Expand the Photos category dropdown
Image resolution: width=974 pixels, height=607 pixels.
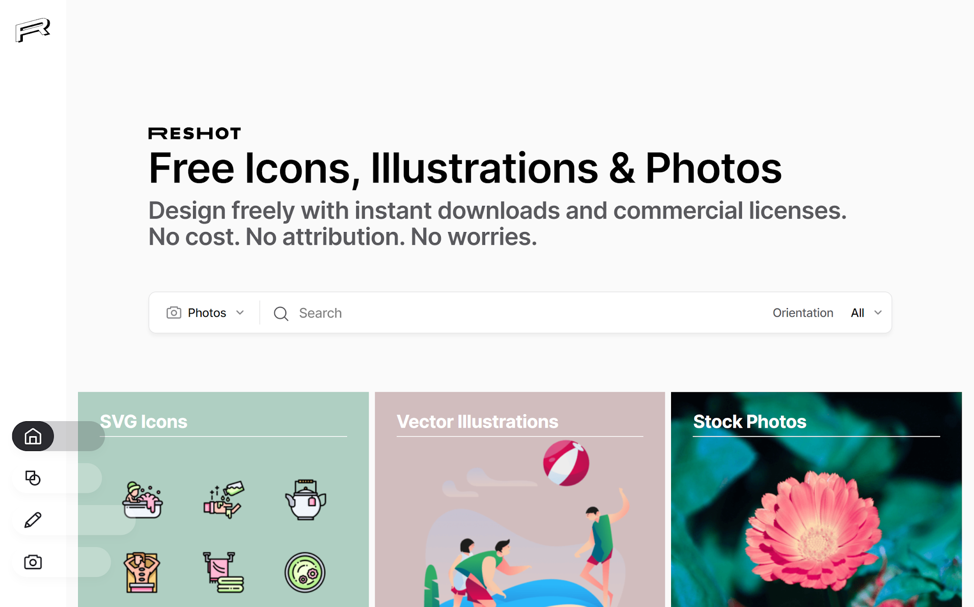(x=205, y=313)
